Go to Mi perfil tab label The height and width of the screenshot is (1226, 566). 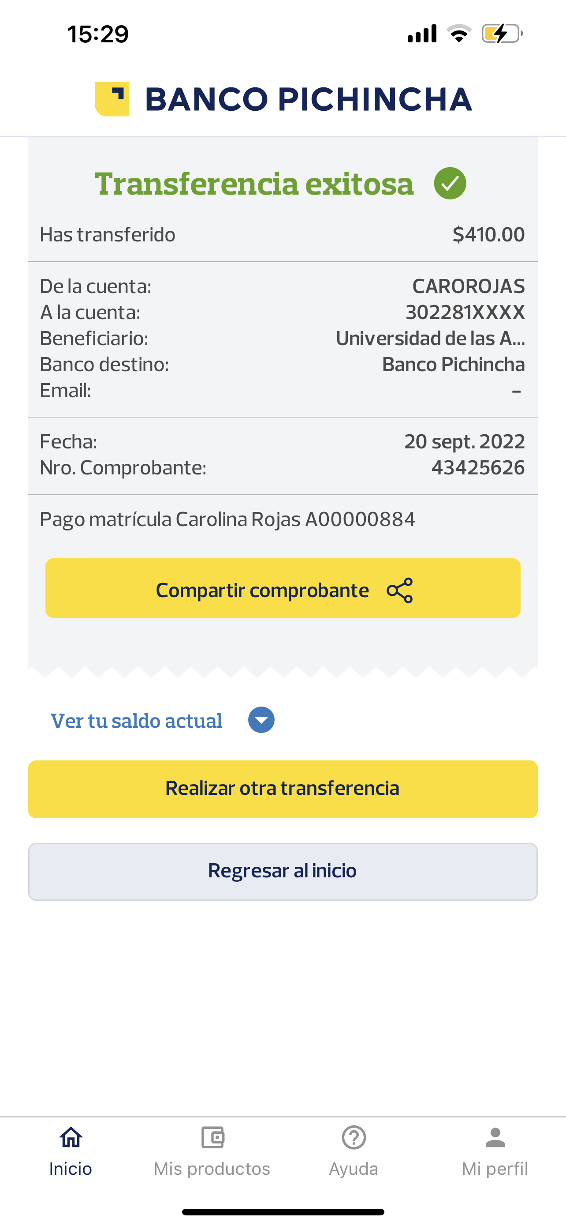[495, 1169]
